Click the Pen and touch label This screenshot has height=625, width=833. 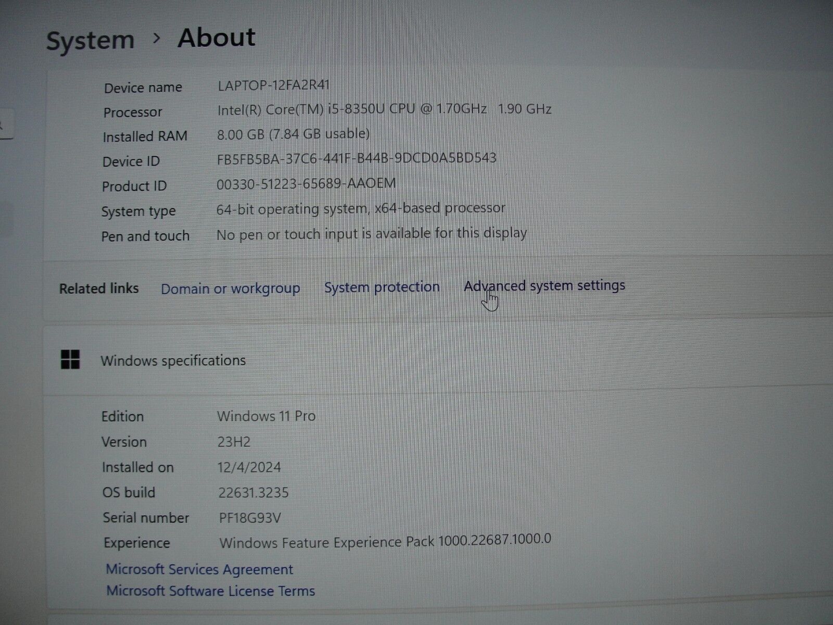145,236
